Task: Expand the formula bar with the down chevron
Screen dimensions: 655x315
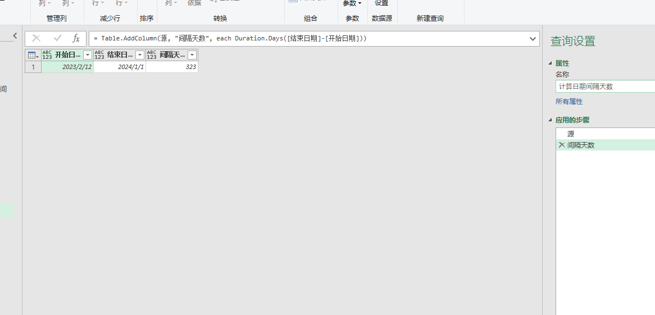Action: (533, 39)
